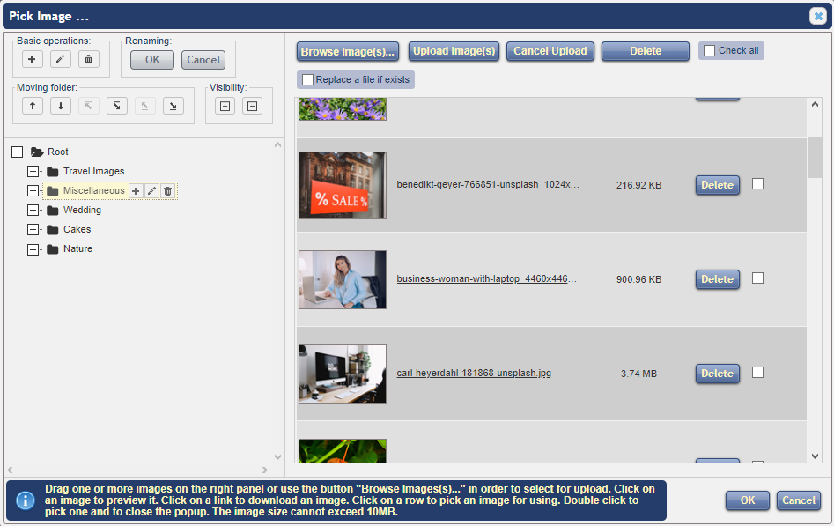This screenshot has height=526, width=834.
Task: Click the first grayed-out up-left arrow icon in Moving folder
Action: pos(89,106)
